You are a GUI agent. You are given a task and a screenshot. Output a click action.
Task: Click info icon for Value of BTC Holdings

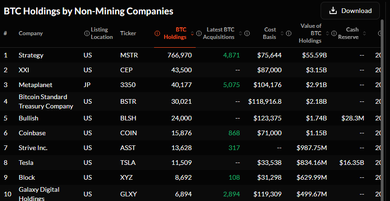[289, 33]
